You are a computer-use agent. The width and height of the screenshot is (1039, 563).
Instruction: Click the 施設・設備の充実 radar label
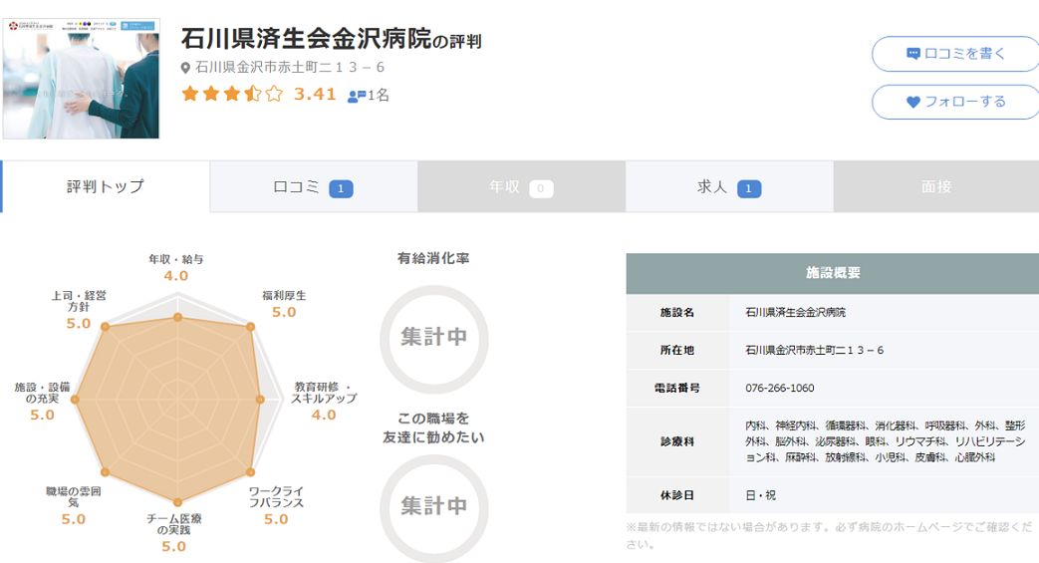point(42,393)
